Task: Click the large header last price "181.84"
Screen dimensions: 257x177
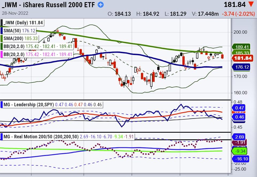Action: pos(235,5)
